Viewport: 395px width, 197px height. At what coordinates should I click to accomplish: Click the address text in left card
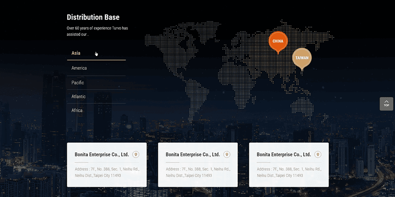click(107, 172)
